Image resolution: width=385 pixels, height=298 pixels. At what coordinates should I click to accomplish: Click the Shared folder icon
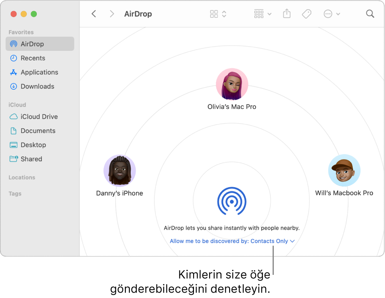click(14, 159)
